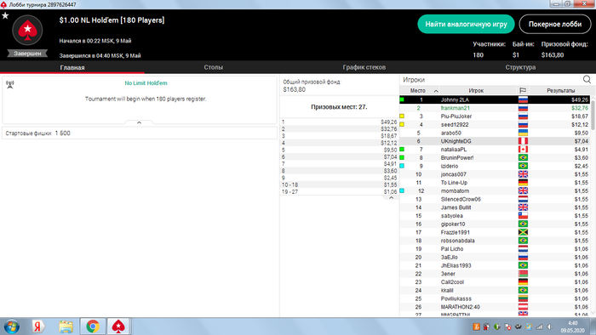Select the Главная tab
This screenshot has width=596, height=335.
coord(72,67)
